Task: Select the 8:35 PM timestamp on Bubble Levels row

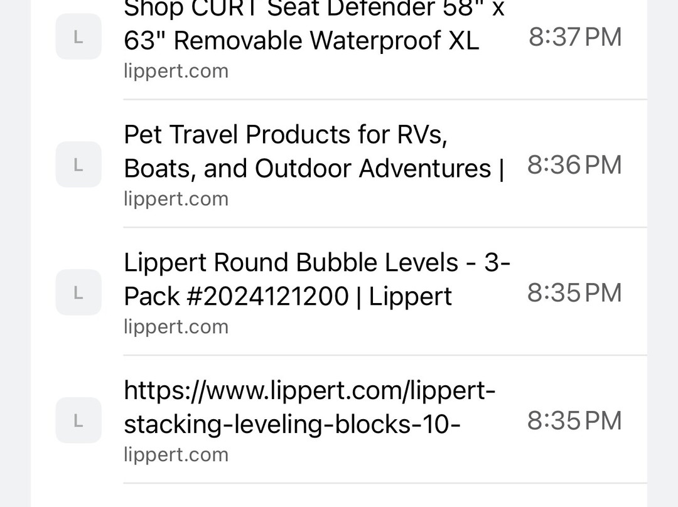Action: click(x=574, y=292)
